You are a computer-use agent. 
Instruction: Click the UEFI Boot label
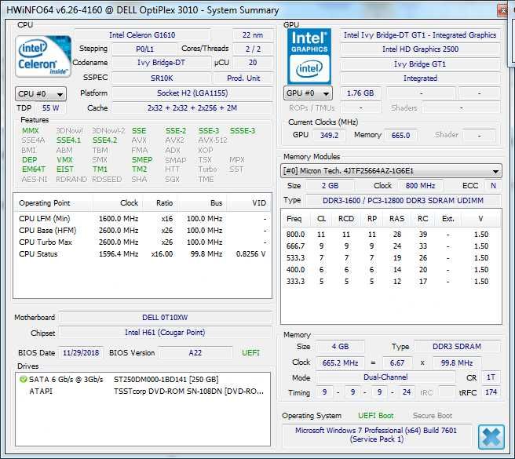tap(376, 416)
